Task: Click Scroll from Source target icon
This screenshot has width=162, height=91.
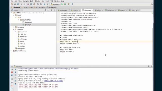Action: (x=45, y=10)
